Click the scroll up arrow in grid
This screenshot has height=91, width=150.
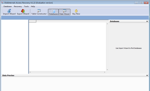tap(107, 24)
